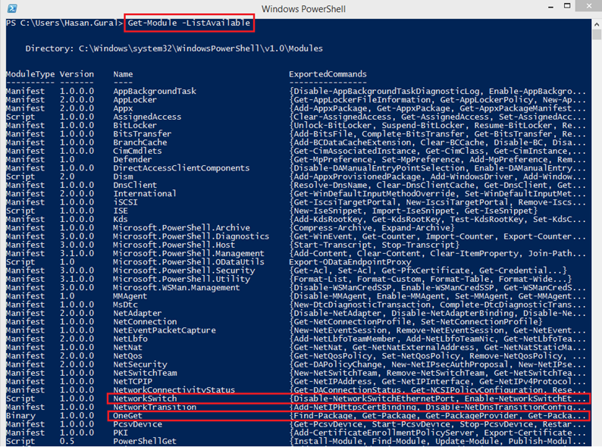Select the Microsoft.PowerShell.Security module name

click(x=184, y=270)
